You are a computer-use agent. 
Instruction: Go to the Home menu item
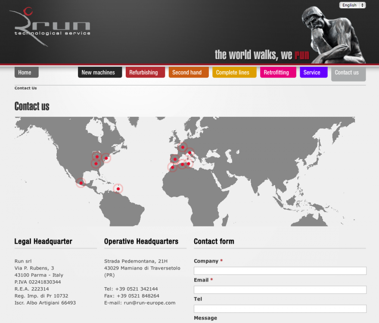pos(26,72)
